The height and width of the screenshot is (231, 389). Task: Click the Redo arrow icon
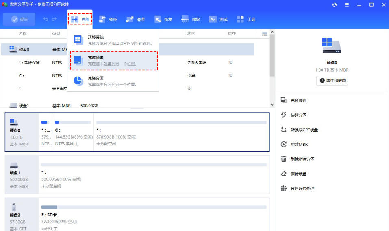point(55,19)
